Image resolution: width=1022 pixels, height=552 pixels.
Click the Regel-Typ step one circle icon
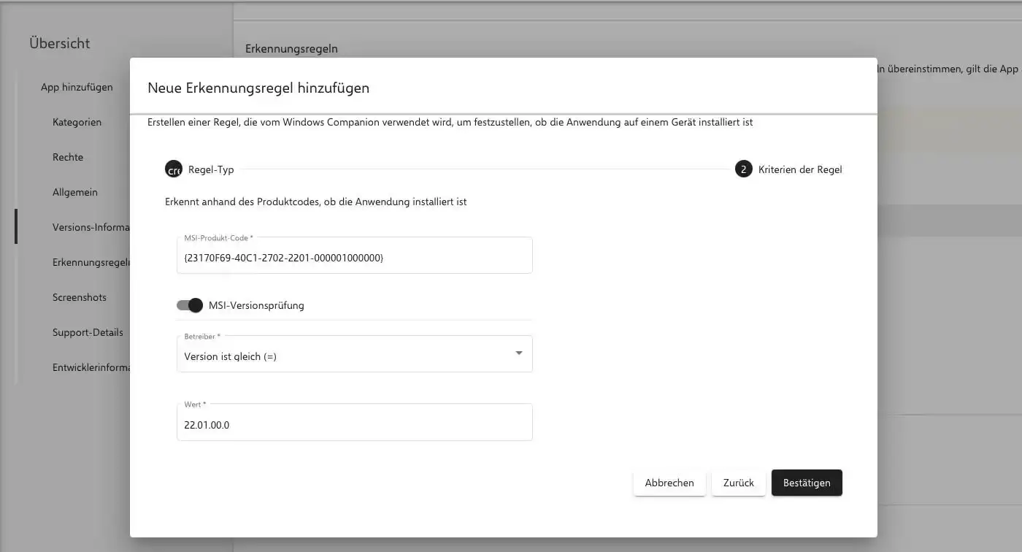click(x=173, y=169)
